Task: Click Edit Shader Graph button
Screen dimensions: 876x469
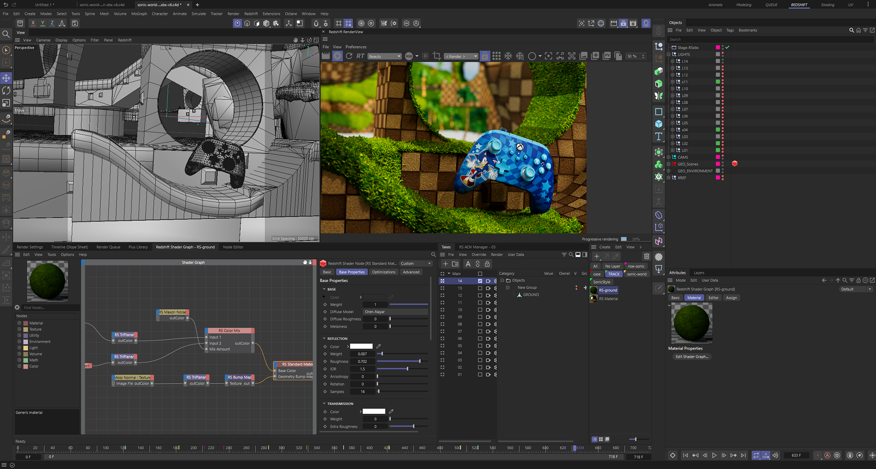Action: (x=692, y=357)
